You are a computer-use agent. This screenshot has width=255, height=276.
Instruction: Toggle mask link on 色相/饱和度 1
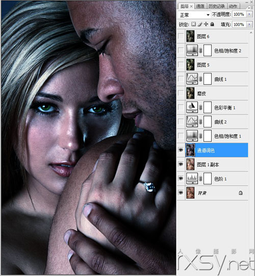pos(200,136)
